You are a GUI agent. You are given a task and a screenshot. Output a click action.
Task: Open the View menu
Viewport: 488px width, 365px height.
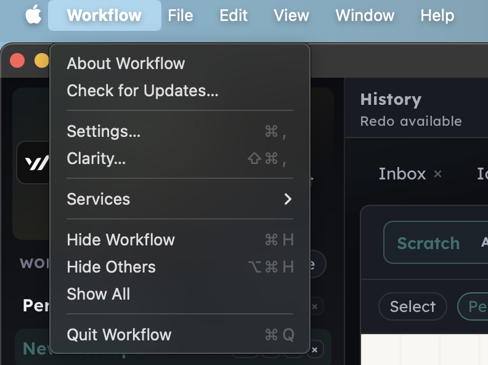tap(291, 15)
